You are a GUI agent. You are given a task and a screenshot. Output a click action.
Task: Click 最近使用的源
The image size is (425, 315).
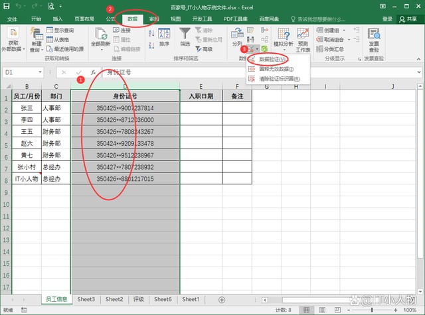[65, 49]
